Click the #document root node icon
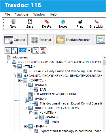Screen dimensions: 106x133 coord(9,57)
